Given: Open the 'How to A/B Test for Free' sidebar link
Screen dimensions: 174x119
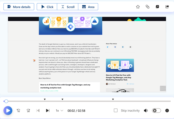Looking at the screenshot, I should [119, 77].
